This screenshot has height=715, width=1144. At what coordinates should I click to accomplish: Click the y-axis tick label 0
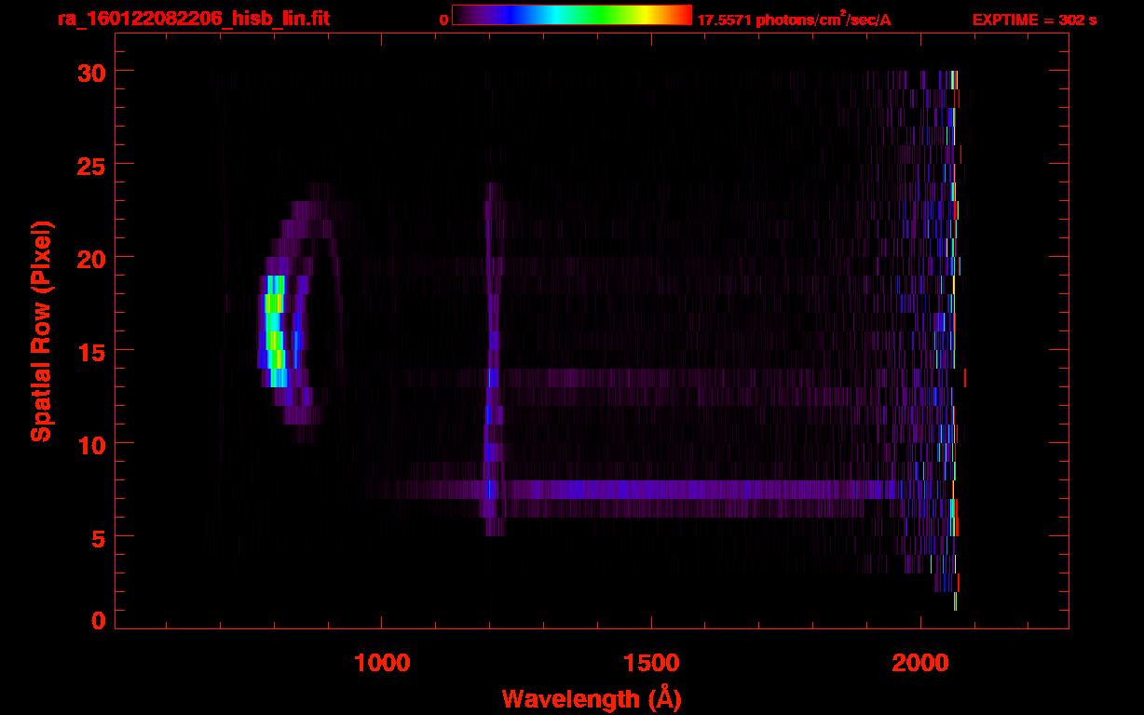(97, 620)
